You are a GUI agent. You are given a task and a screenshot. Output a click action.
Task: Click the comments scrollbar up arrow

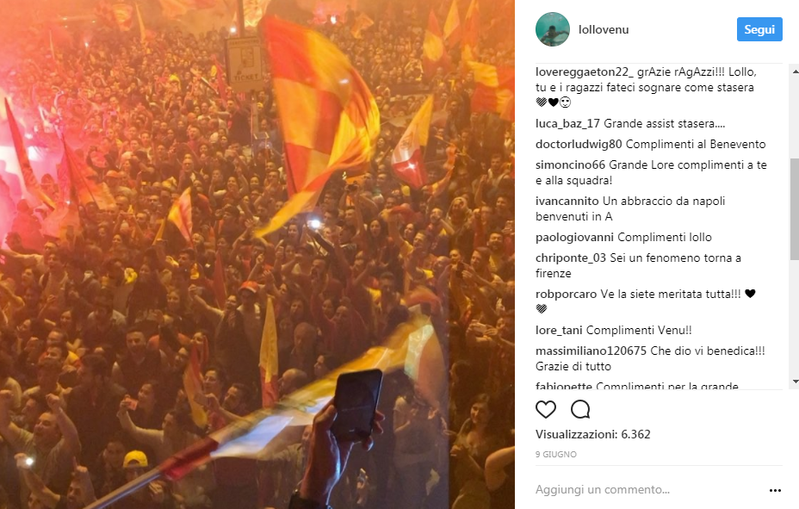tap(795, 71)
